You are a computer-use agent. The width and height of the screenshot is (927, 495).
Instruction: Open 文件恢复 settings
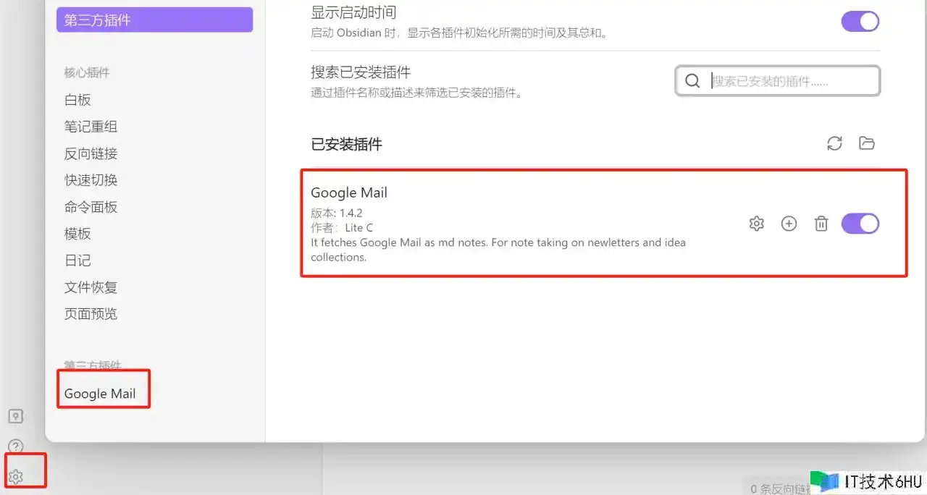pos(91,287)
